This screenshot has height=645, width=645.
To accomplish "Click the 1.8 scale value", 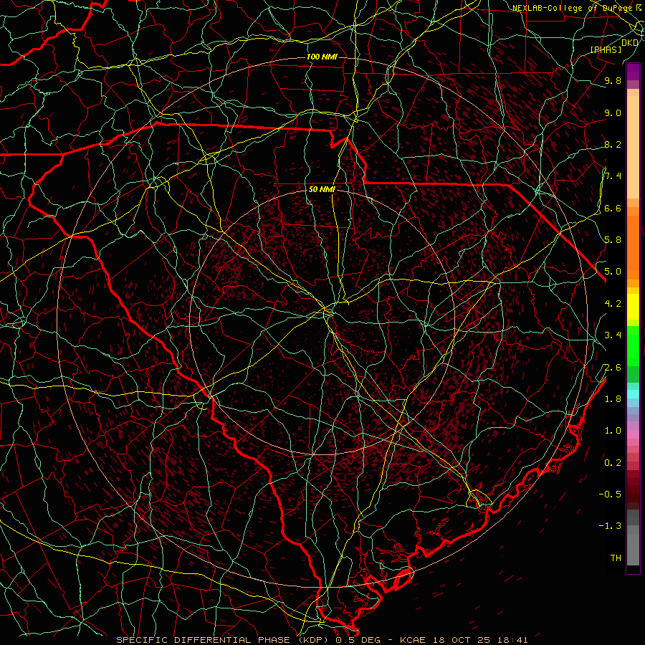I will coord(613,399).
